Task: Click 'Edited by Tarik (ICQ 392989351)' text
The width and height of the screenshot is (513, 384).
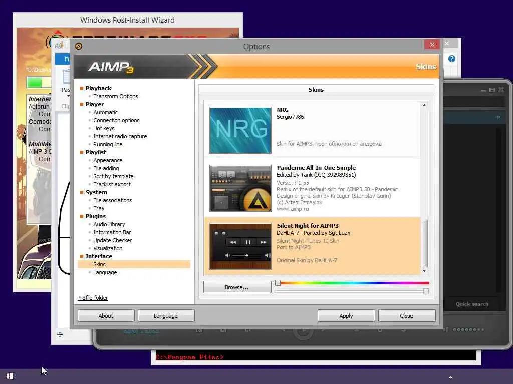Action: pos(317,175)
